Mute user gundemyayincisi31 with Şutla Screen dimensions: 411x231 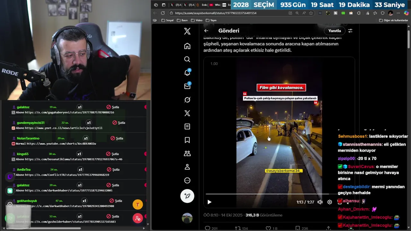click(x=119, y=123)
